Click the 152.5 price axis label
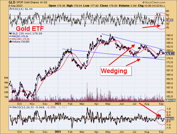177x134 pixels. click(169, 96)
